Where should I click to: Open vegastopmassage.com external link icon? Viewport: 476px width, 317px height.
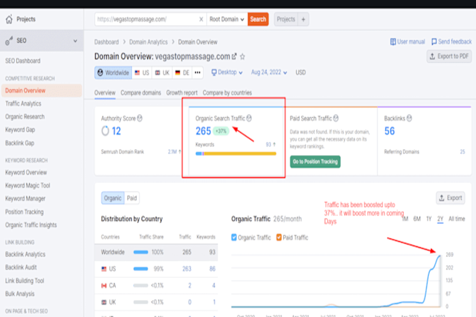pos(234,56)
